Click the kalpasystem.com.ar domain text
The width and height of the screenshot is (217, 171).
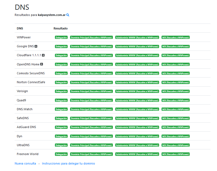(52, 15)
